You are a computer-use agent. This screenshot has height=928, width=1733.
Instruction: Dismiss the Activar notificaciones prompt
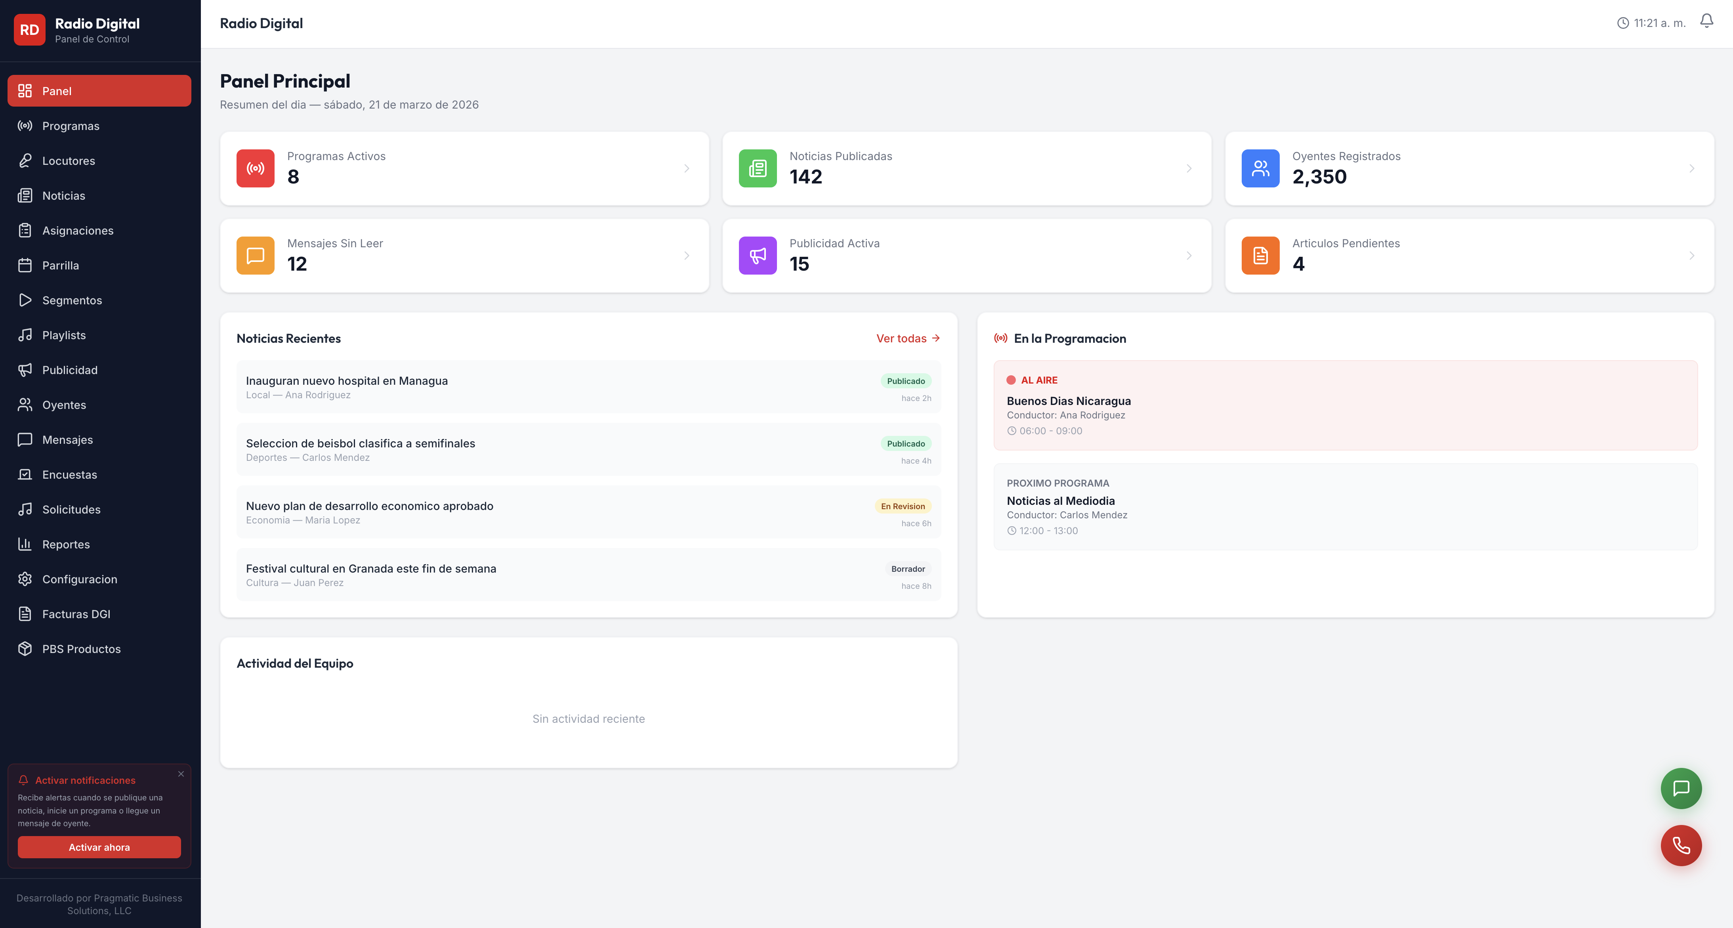(x=181, y=774)
